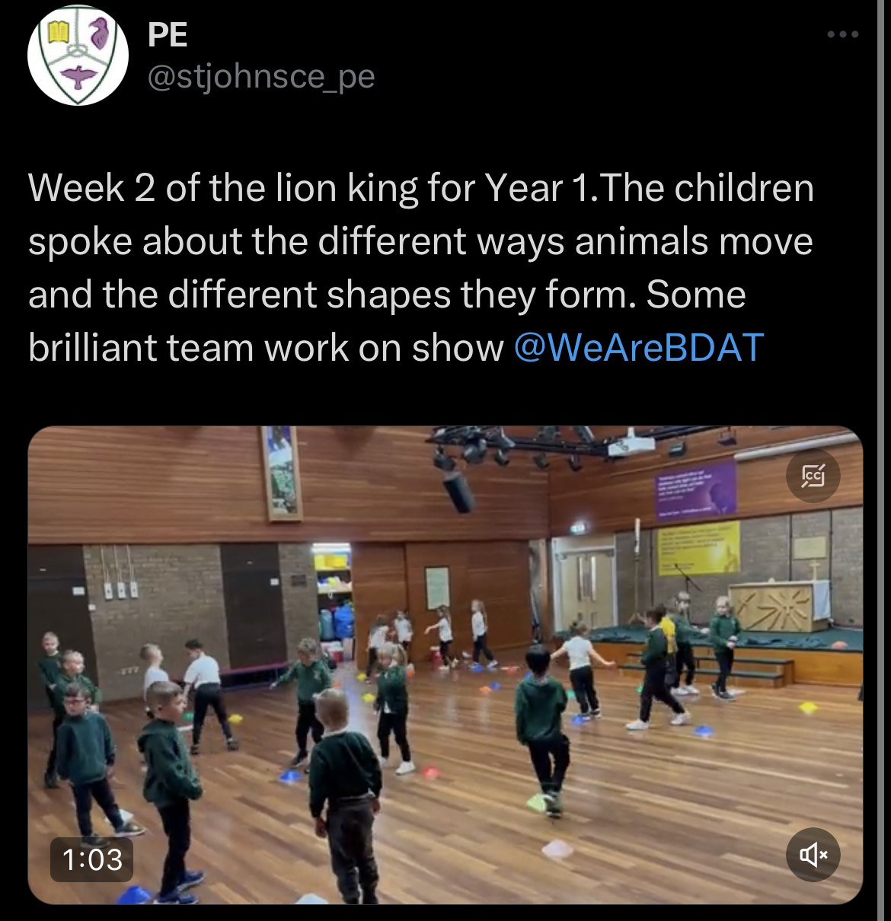
Task: Click the PE display name
Action: [x=168, y=34]
